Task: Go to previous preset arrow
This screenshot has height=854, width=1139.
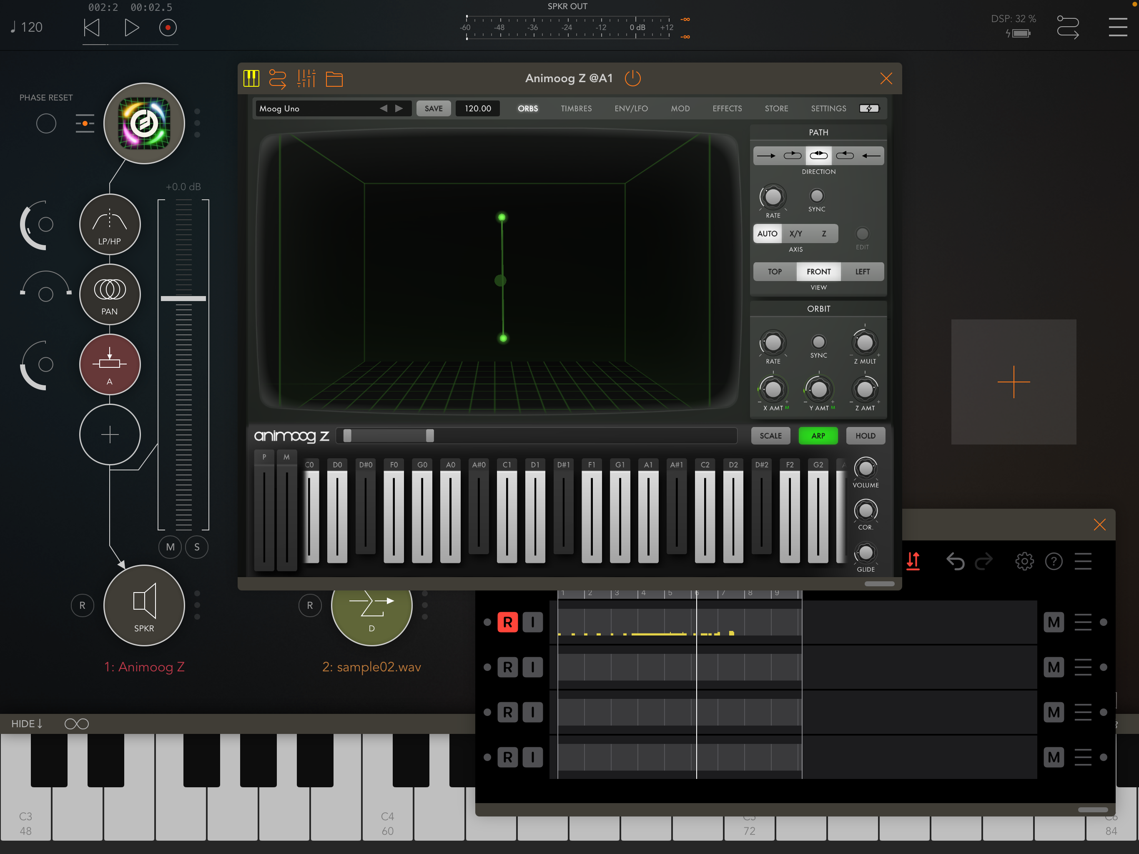Action: [383, 108]
